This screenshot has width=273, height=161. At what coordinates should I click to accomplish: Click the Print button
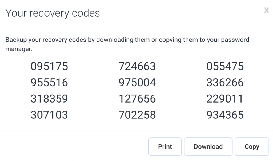pos(165,146)
